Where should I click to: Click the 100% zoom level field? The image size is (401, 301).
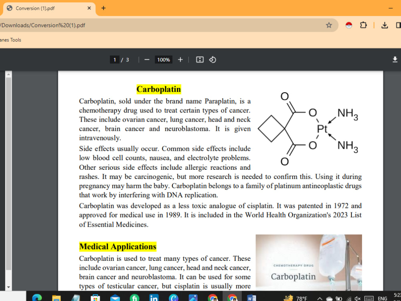164,60
